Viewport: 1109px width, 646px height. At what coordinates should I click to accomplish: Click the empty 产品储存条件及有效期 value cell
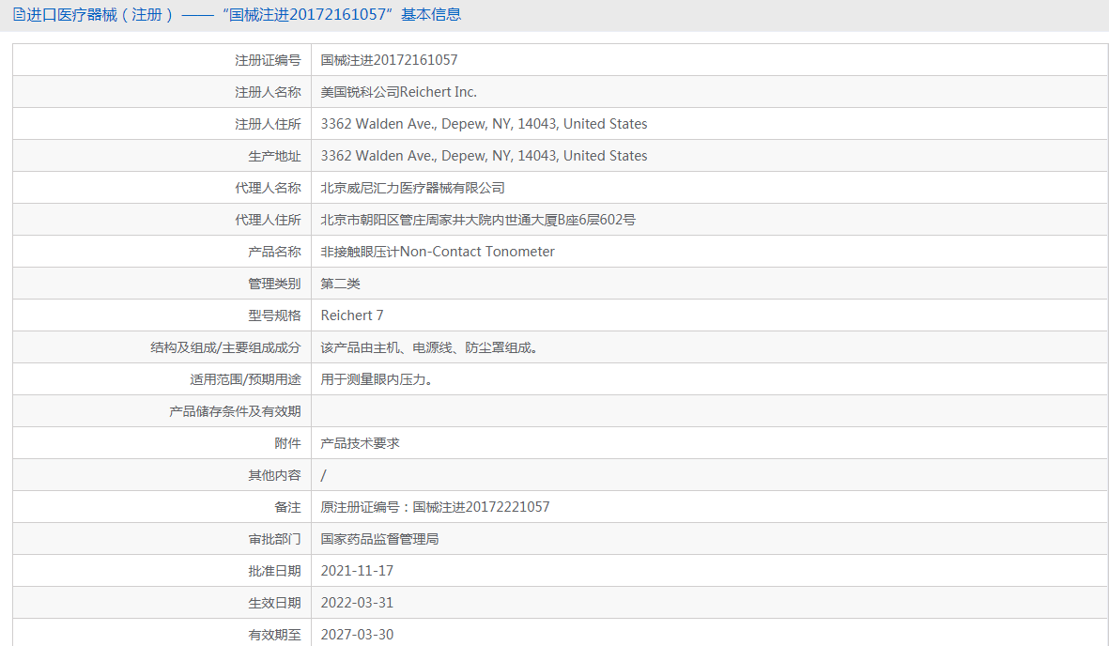pos(709,411)
